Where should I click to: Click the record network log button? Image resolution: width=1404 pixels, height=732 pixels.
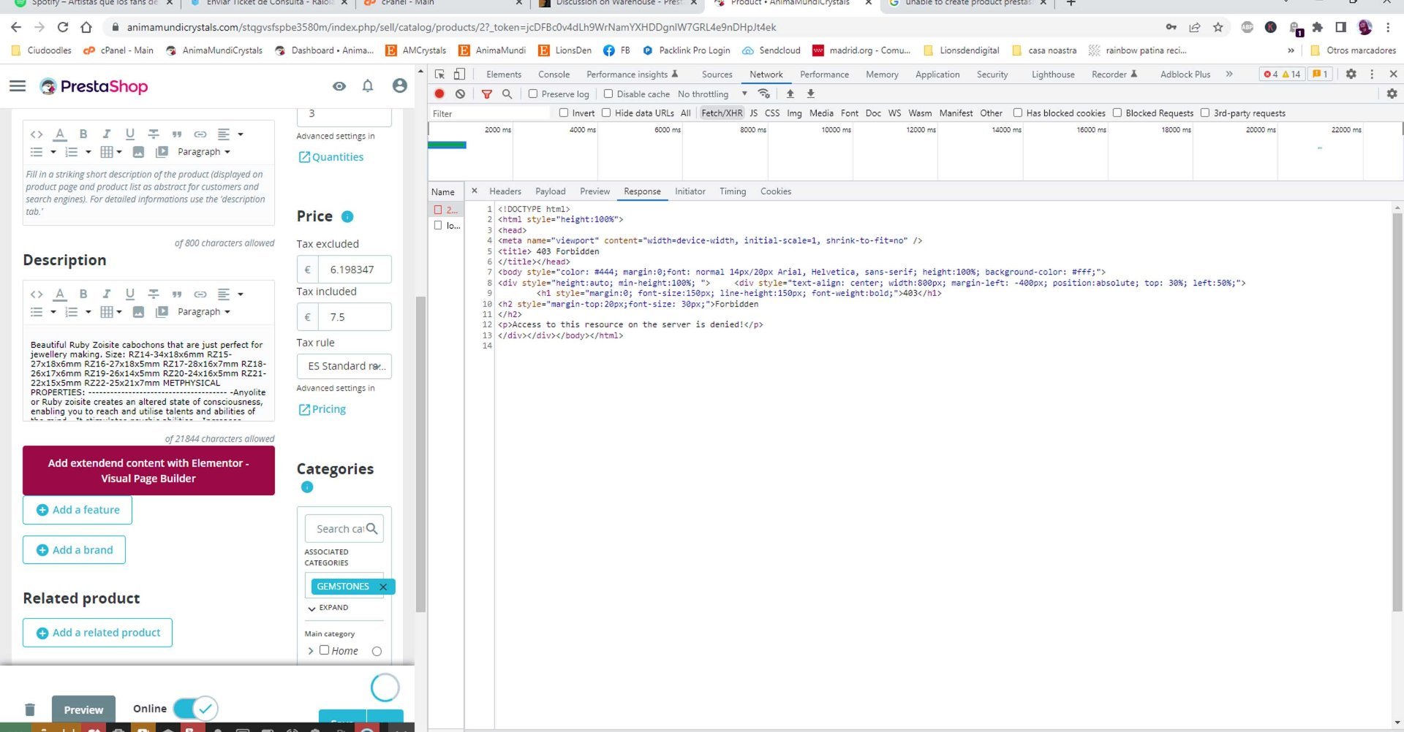tap(439, 94)
